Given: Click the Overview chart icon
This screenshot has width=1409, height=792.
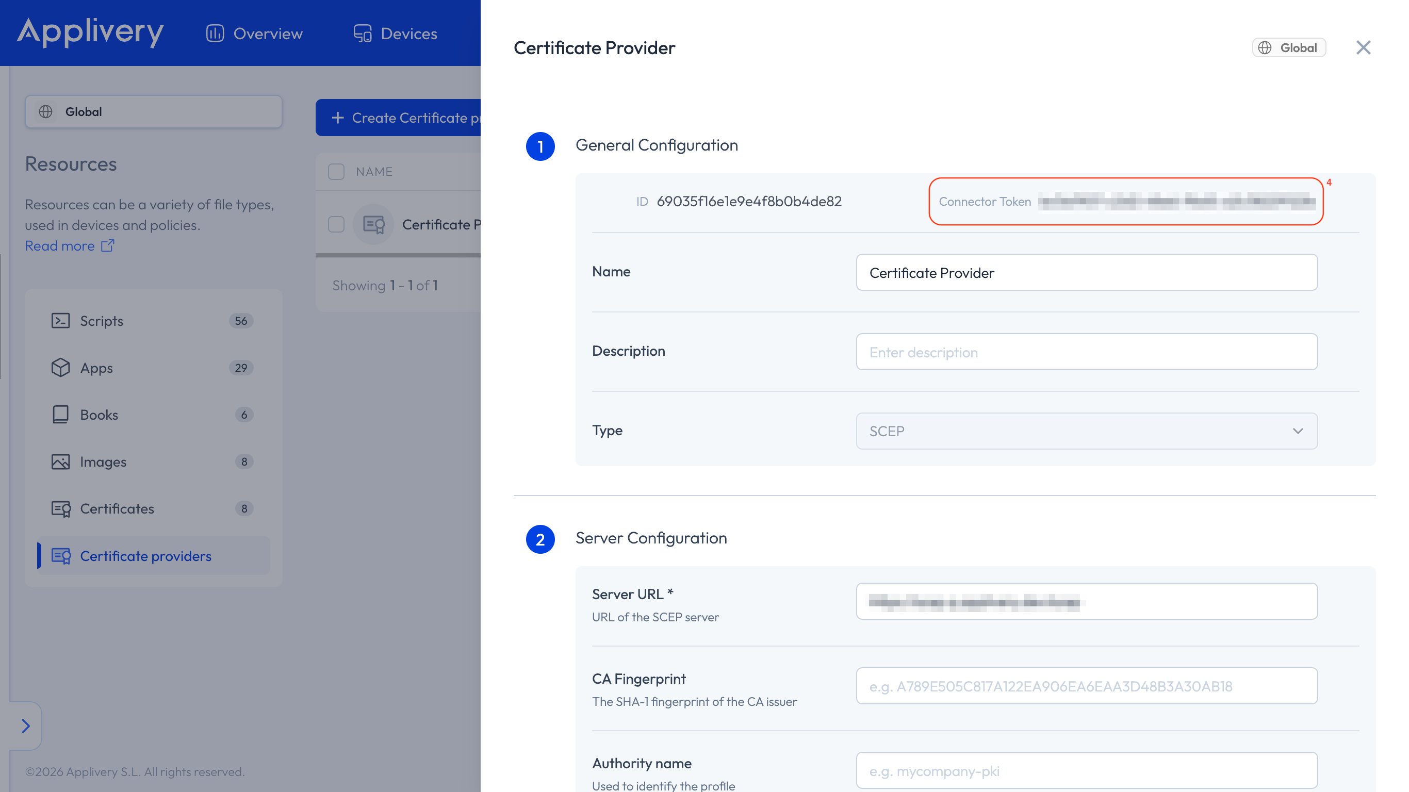Looking at the screenshot, I should point(215,34).
